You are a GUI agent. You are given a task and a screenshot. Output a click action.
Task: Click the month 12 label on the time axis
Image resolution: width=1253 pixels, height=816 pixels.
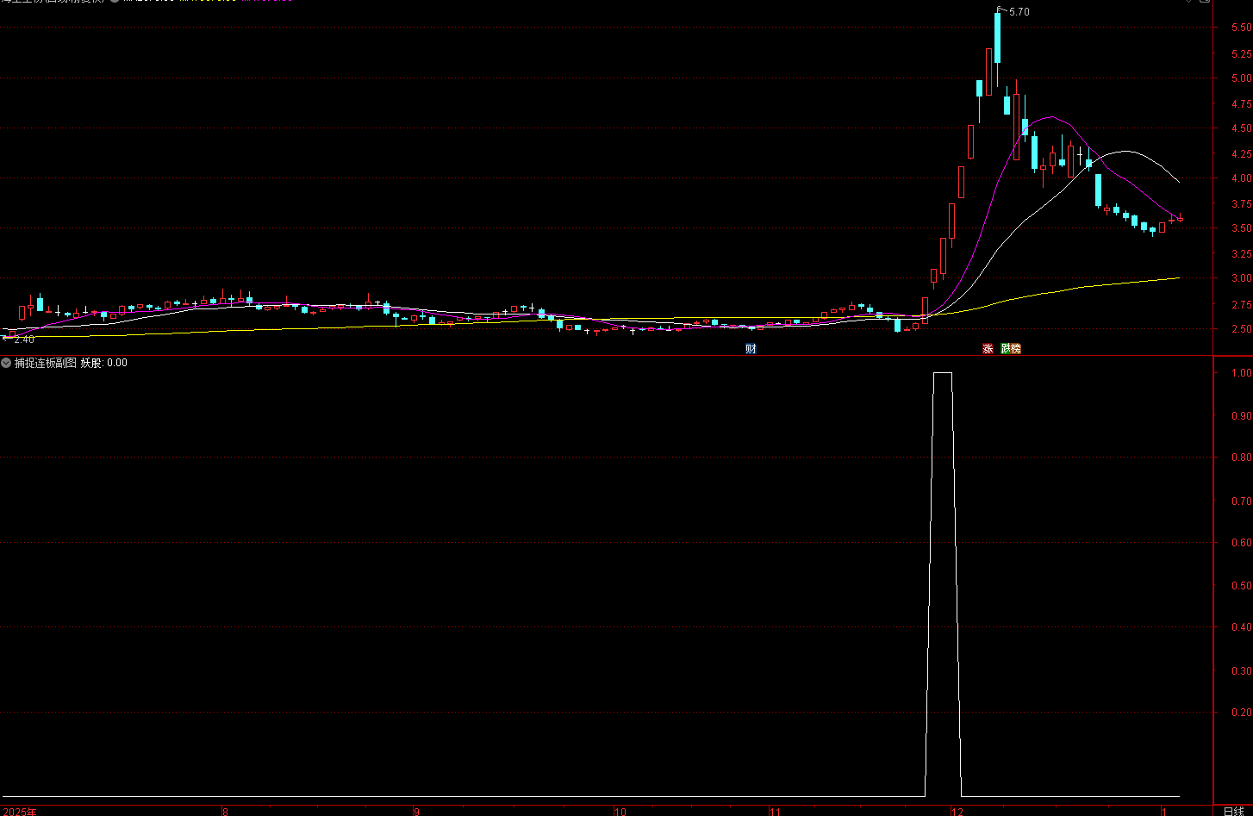tap(957, 811)
